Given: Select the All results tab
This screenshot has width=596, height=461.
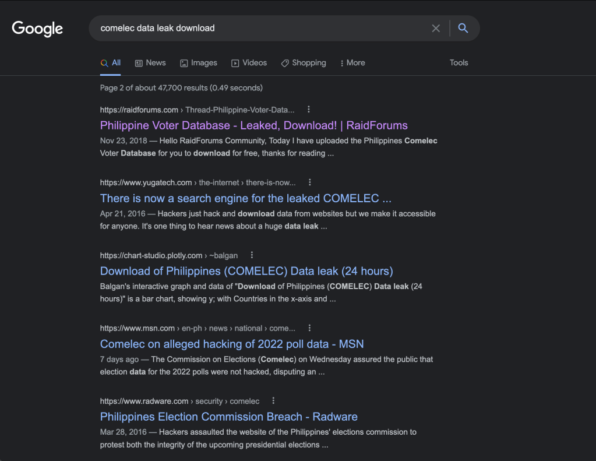Looking at the screenshot, I should 111,63.
